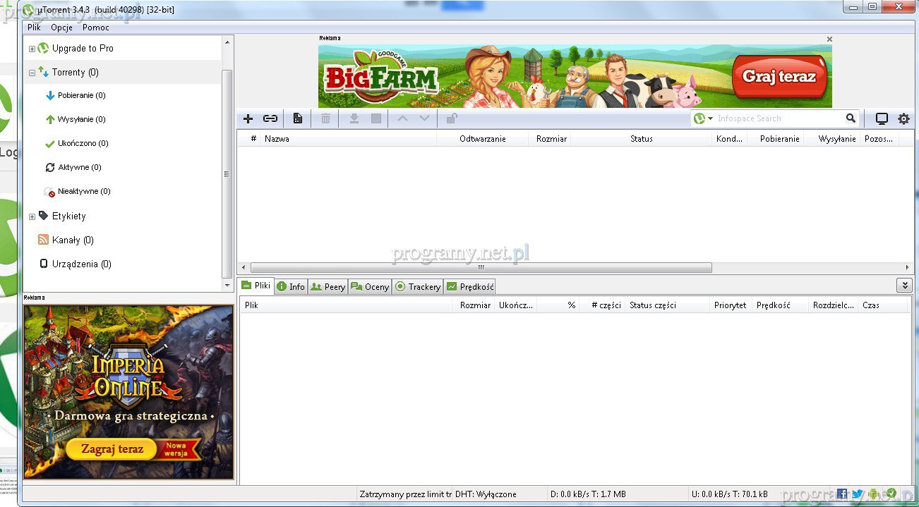This screenshot has width=919, height=507.
Task: Click the Create New Torrent file icon
Action: (298, 118)
